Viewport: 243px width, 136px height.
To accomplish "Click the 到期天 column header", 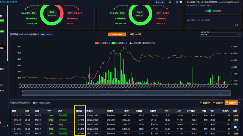I will point(225,111).
